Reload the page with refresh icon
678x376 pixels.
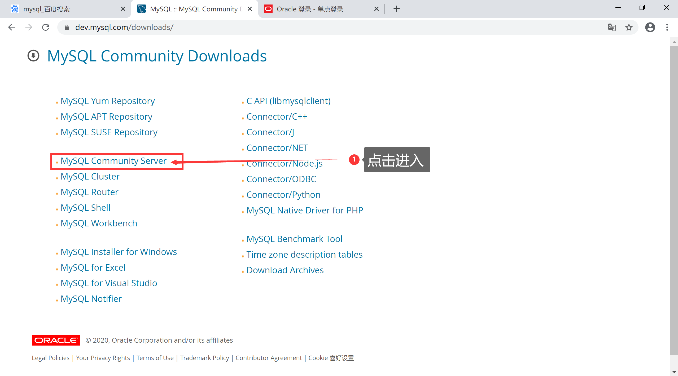coord(46,27)
